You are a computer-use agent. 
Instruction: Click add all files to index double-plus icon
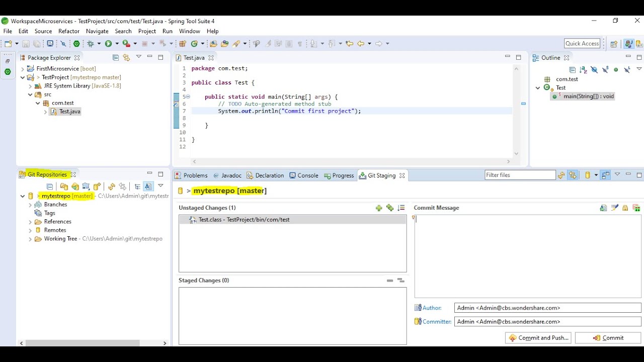coord(390,208)
